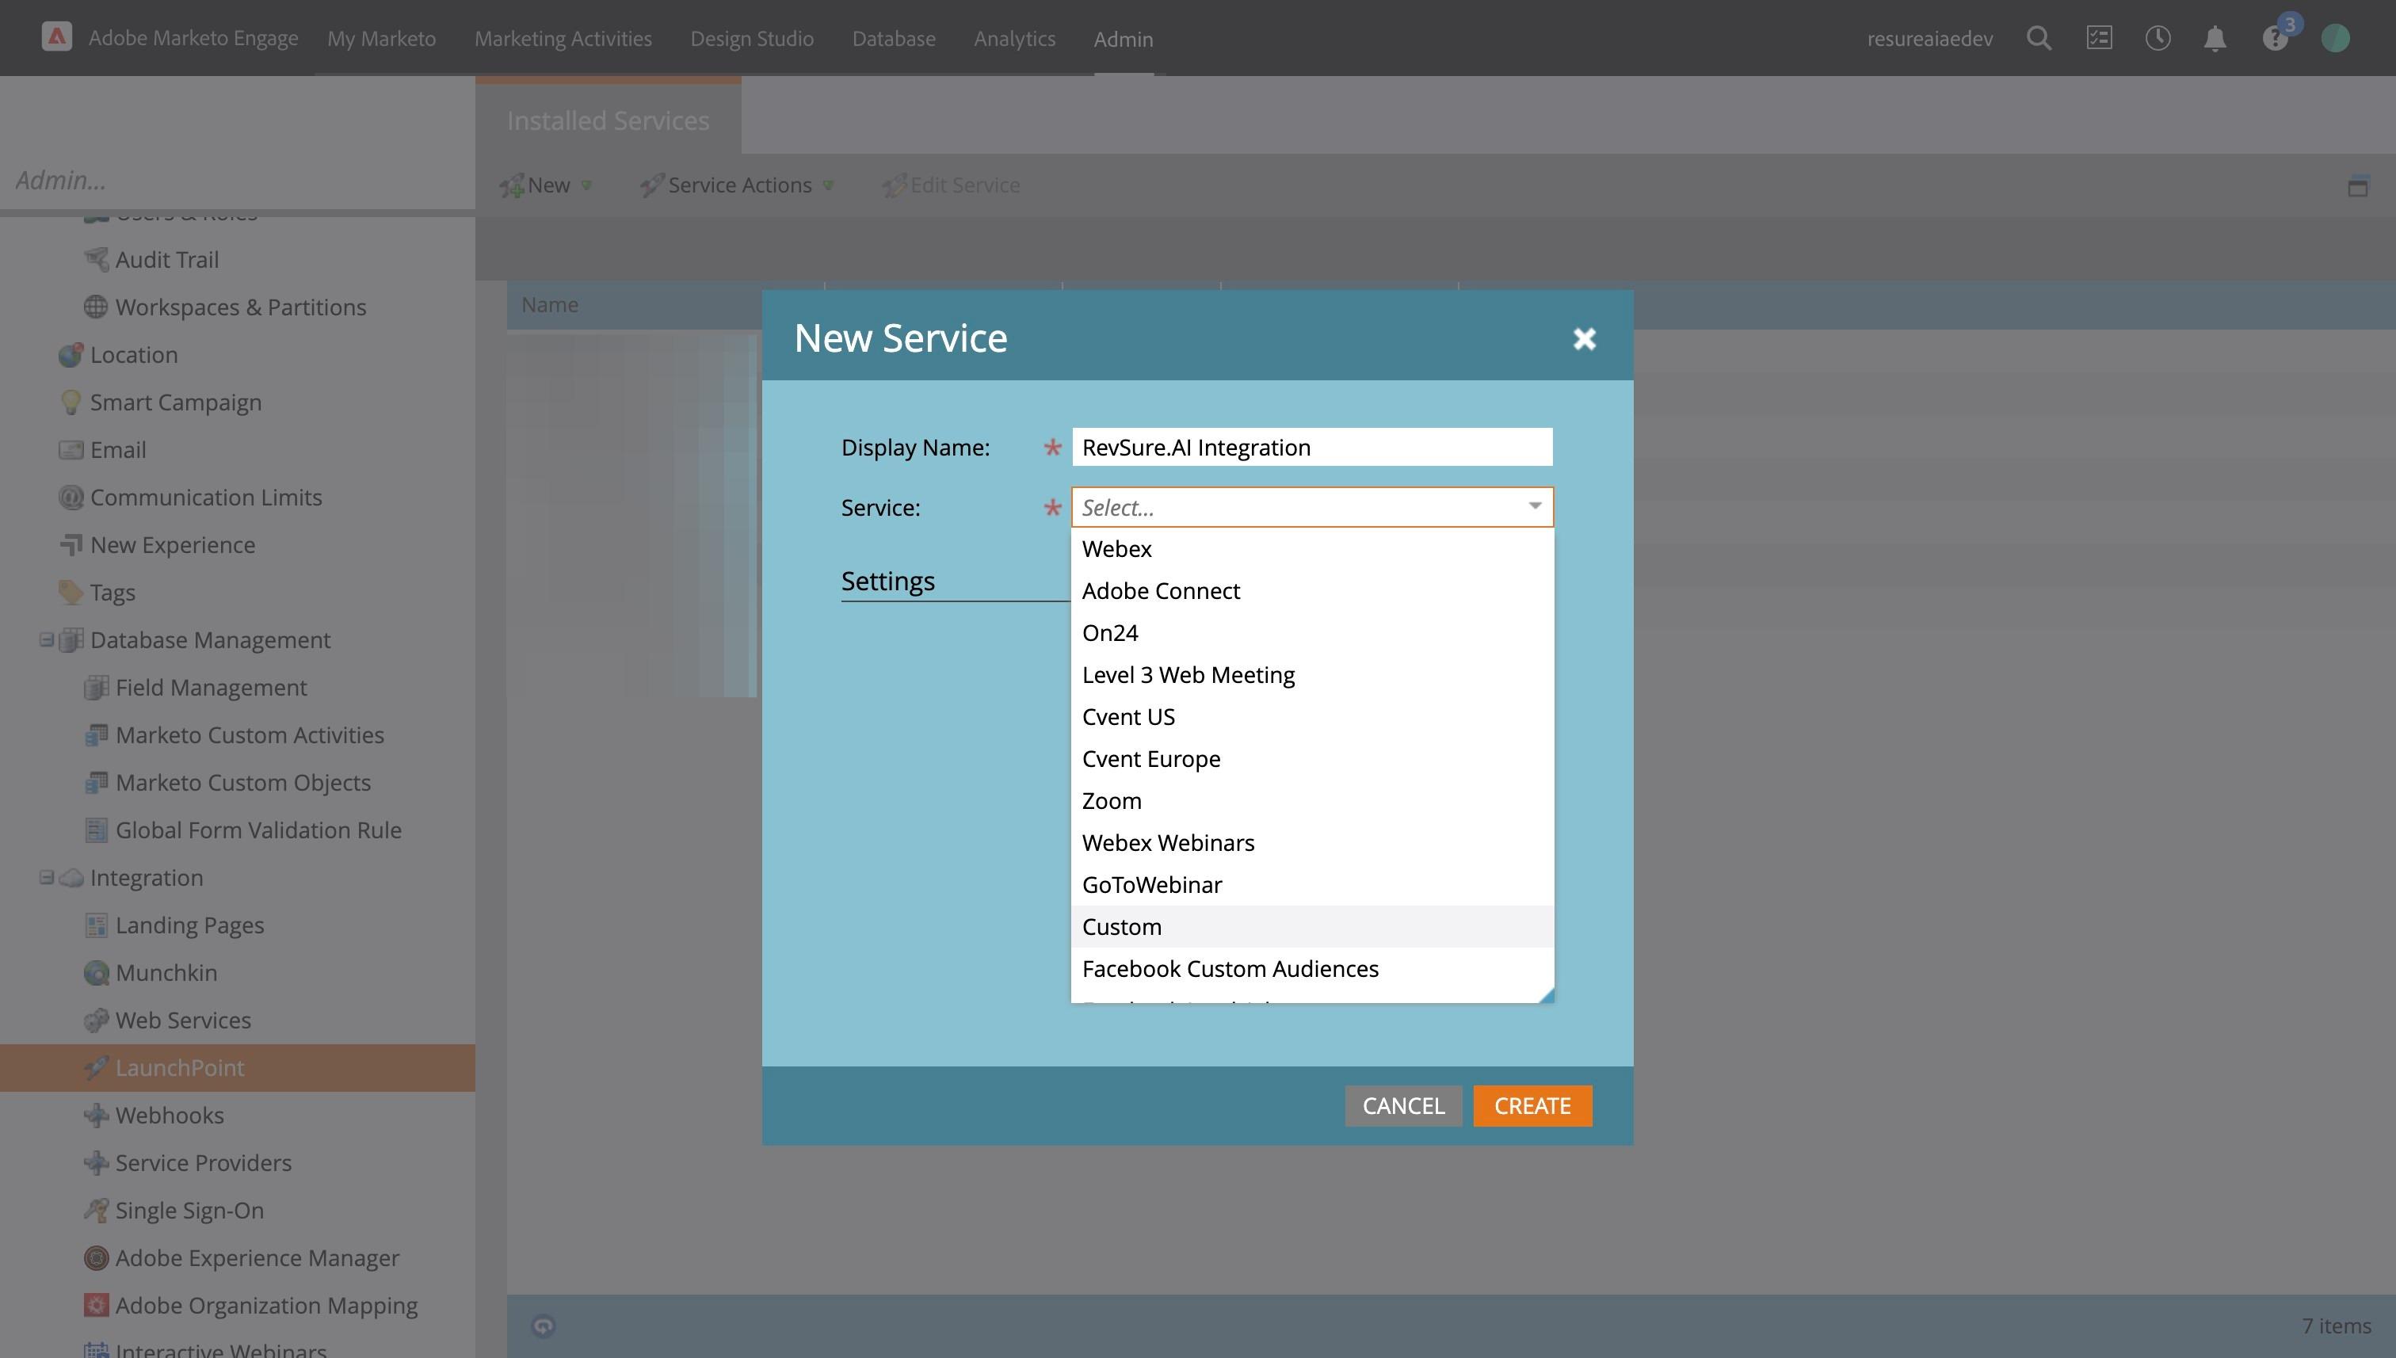Click the refresh icon in the bottom bar
Viewport: 2396px width, 1358px height.
[544, 1326]
